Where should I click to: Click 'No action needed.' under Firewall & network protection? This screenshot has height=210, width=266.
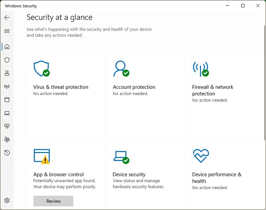coord(210,100)
